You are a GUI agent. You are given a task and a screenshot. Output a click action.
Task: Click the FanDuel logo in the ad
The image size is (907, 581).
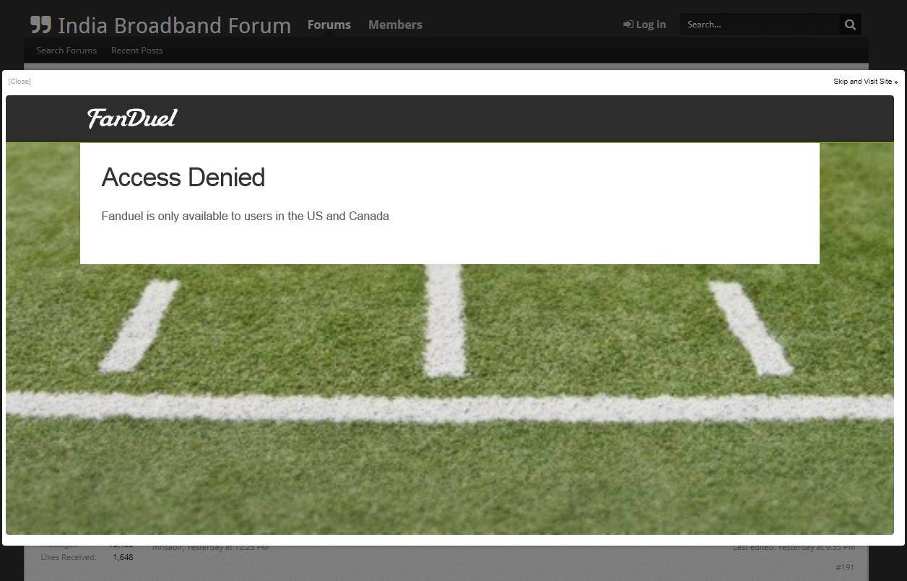point(132,118)
